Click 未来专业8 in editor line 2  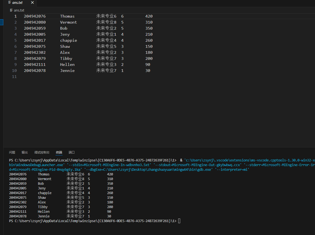pyautogui.click(x=106, y=22)
